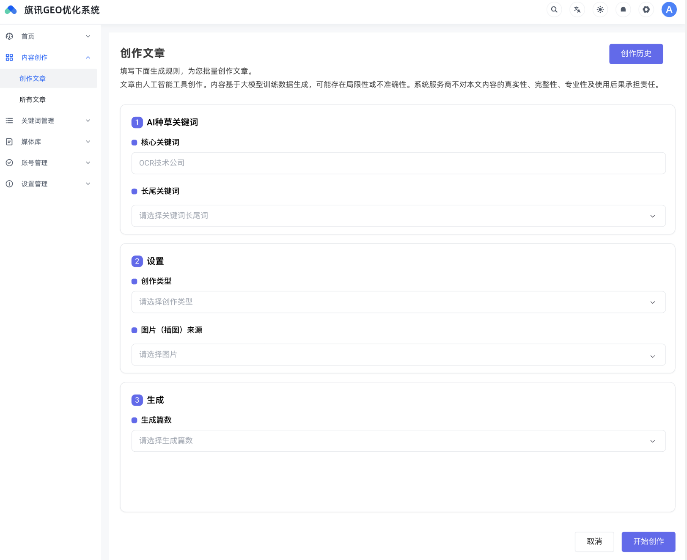
Task: Select 创作文章 in the sidebar
Action: pos(49,79)
